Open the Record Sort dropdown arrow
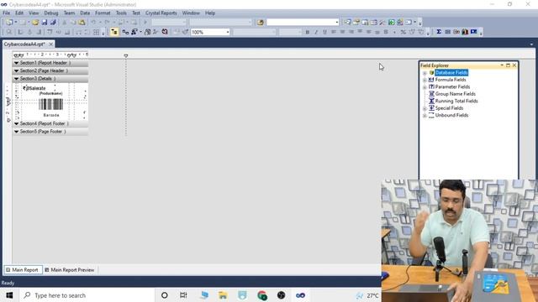 click(x=140, y=32)
